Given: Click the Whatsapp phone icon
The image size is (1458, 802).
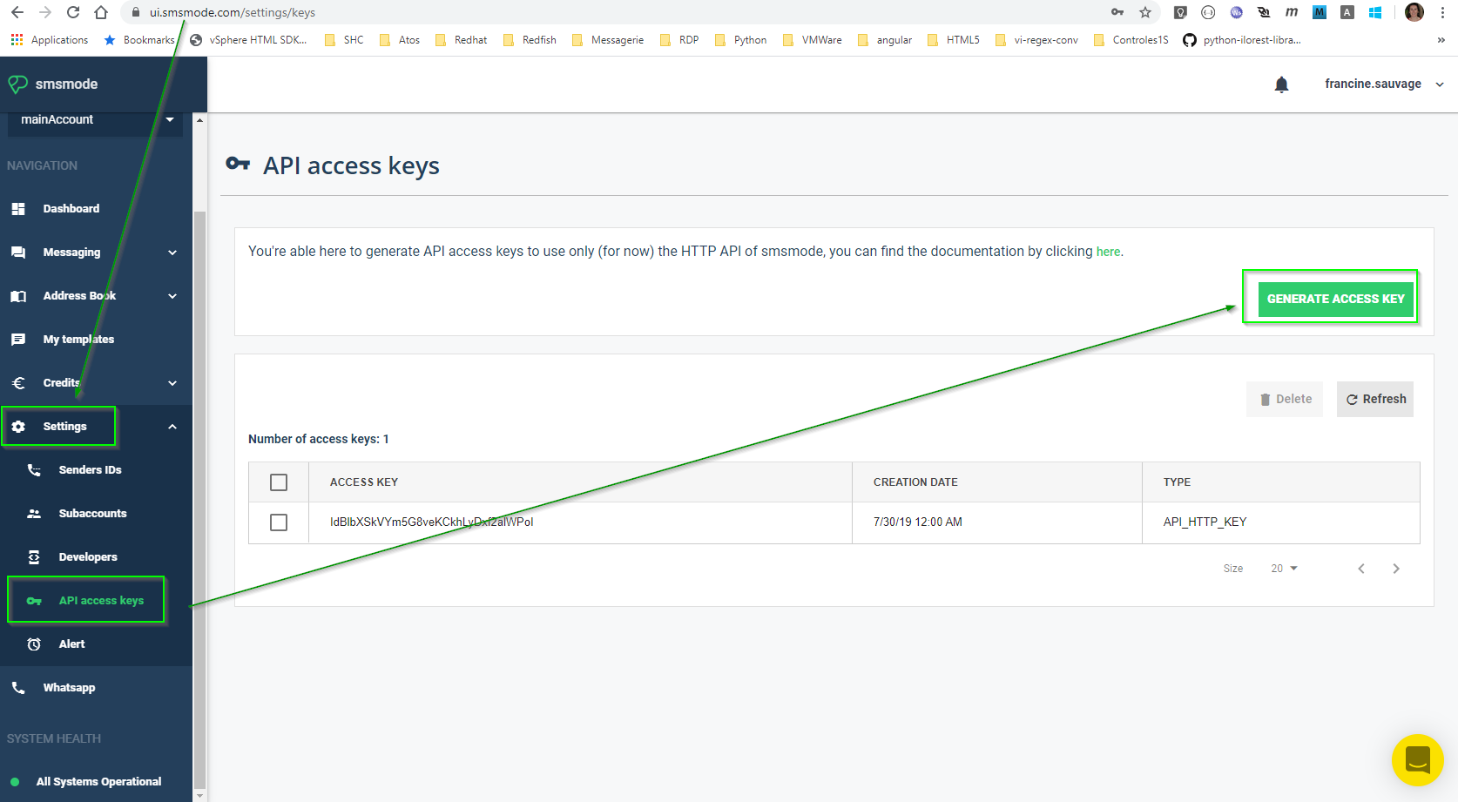Looking at the screenshot, I should [18, 688].
